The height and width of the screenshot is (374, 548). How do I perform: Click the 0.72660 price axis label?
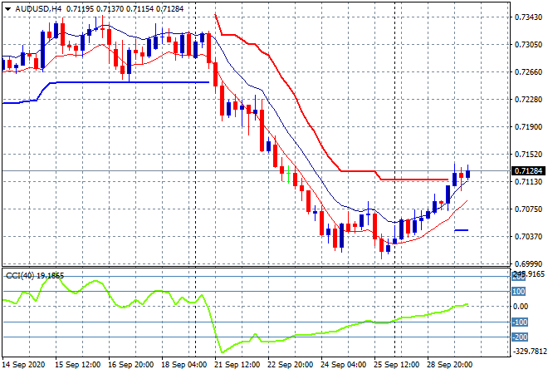(528, 72)
